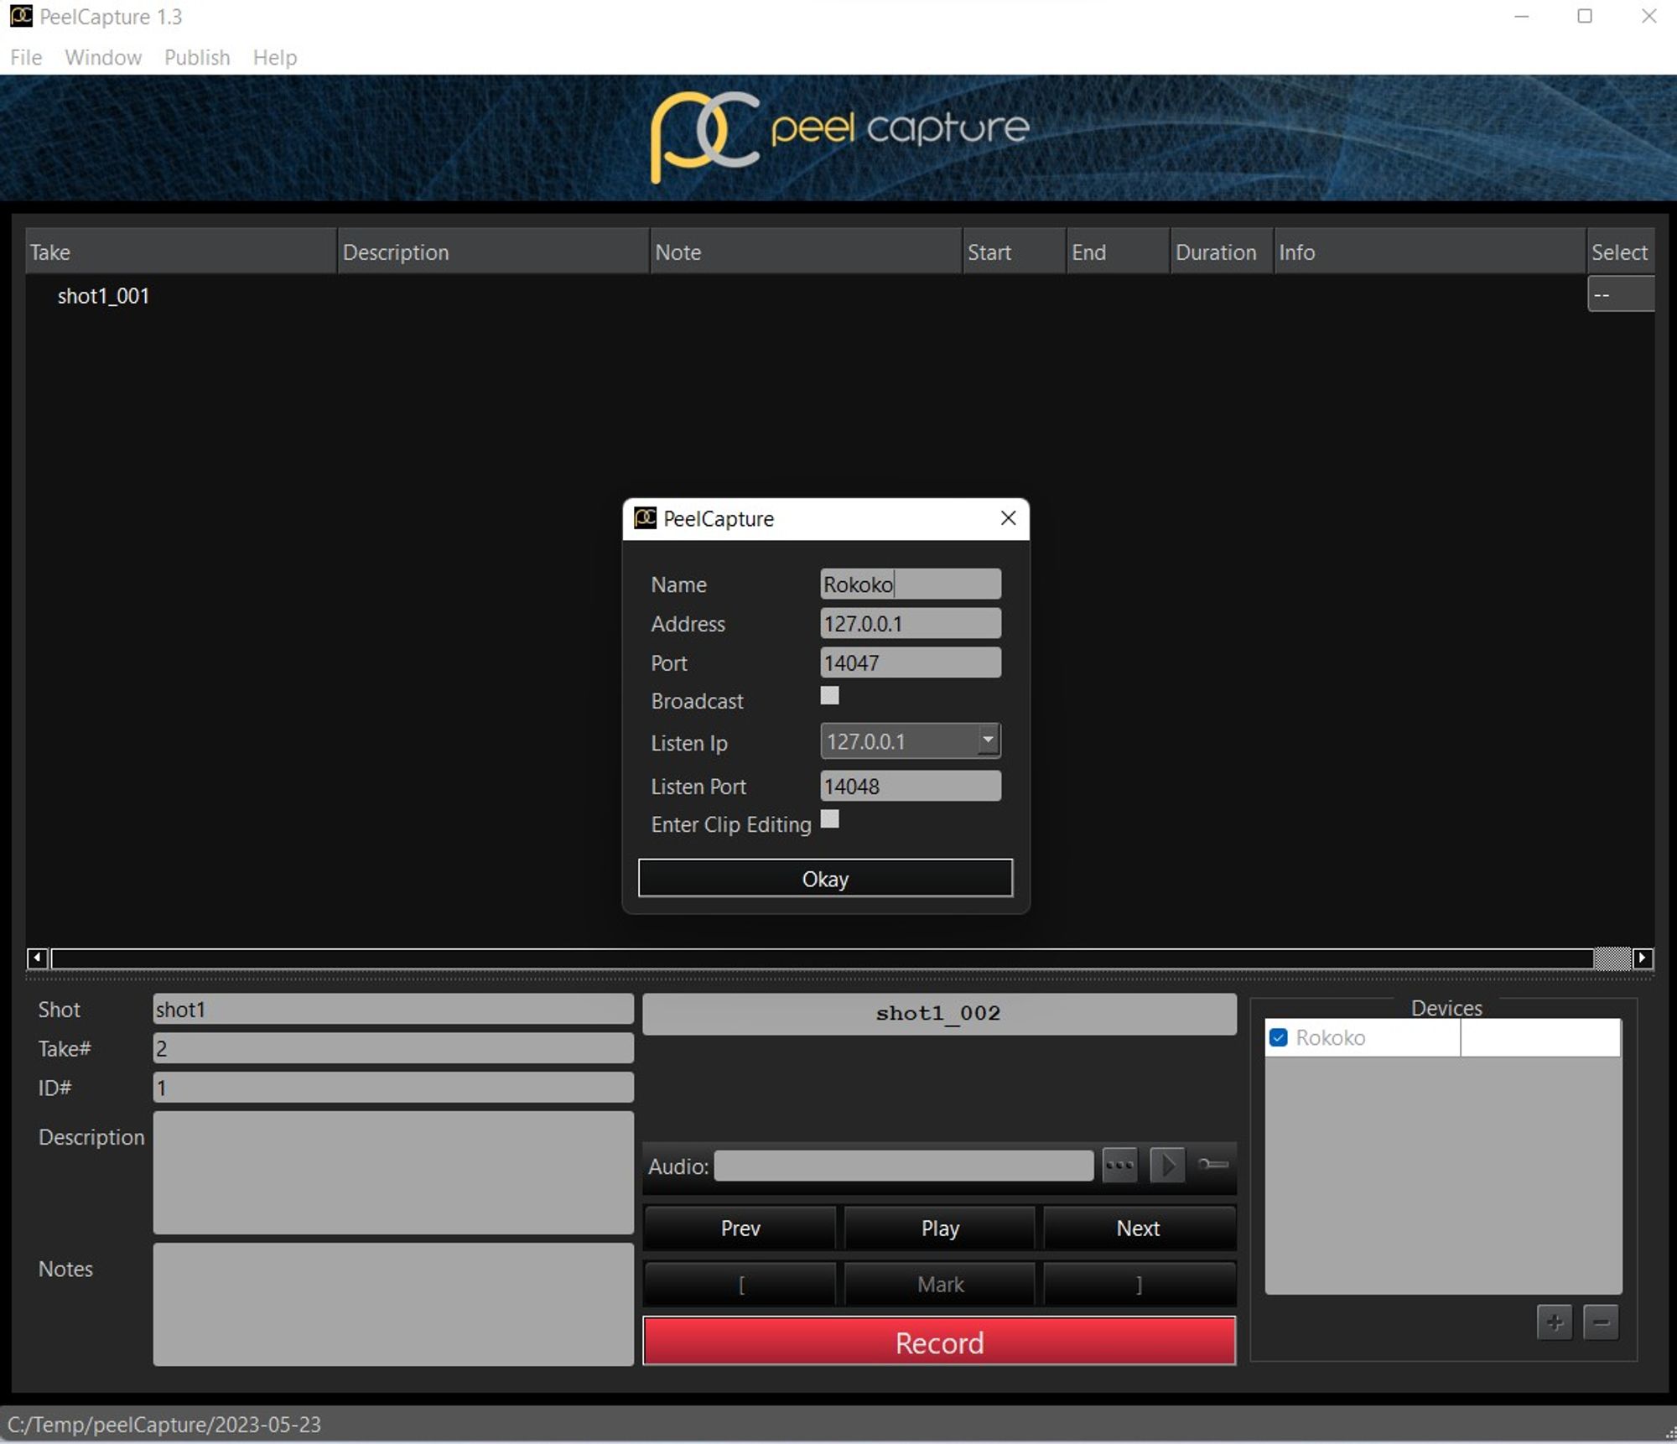Click the right scroll arrow of take list

click(x=1643, y=958)
